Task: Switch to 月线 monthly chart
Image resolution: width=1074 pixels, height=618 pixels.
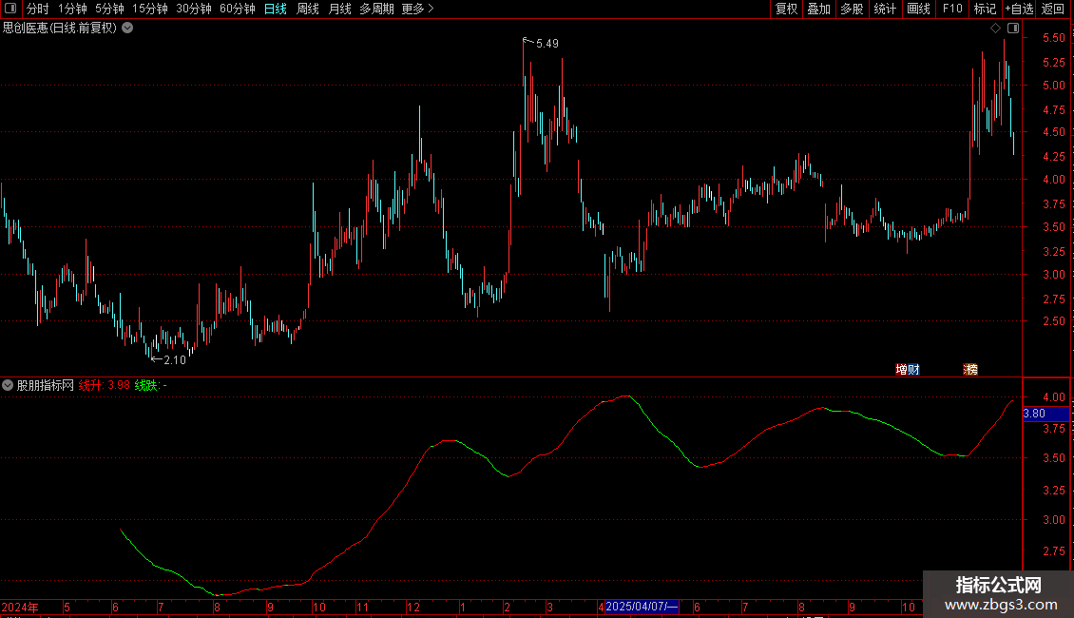Action: 339,9
